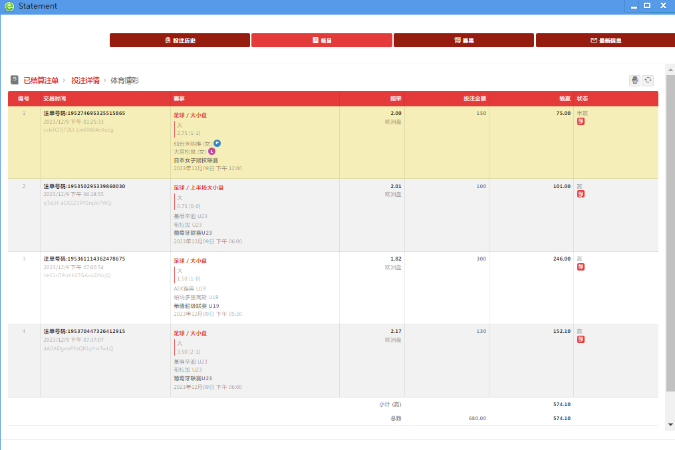Click the 赔率 column header
Image resolution: width=675 pixels, height=450 pixels.
(x=395, y=98)
